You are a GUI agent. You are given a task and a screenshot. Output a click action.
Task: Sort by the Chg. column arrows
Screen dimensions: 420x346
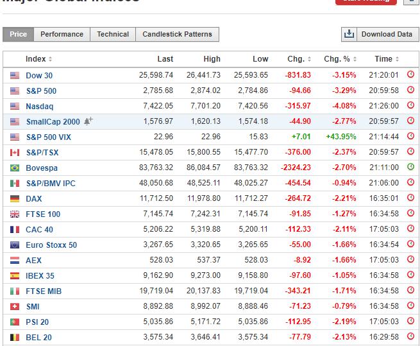309,59
